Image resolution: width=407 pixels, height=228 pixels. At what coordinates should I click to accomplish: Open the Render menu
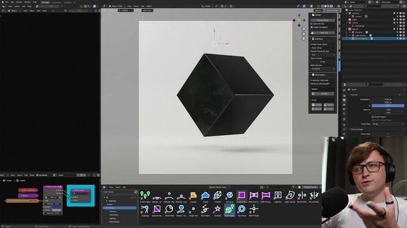point(18,2)
